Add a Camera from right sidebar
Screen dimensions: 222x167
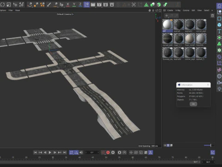(219, 83)
